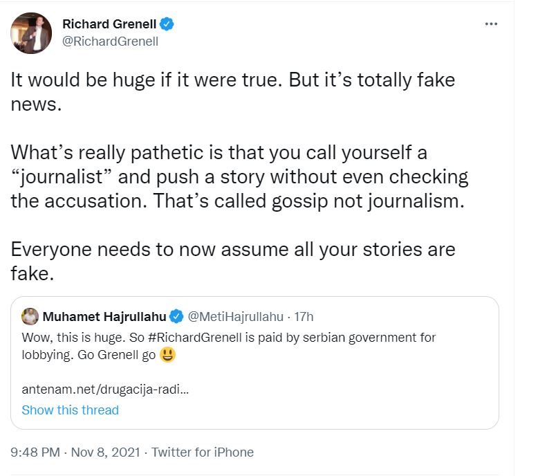The height and width of the screenshot is (476, 538).
Task: Click the verified badge beside Muhamet Hajrullahu
Action: (x=176, y=317)
